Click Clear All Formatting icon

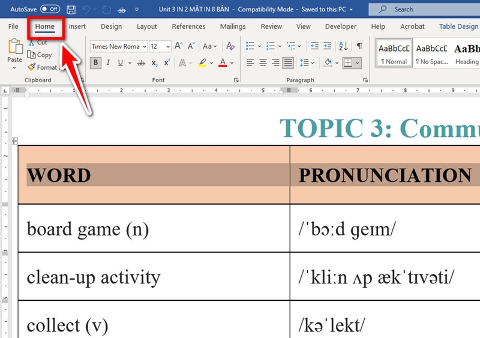[230, 46]
